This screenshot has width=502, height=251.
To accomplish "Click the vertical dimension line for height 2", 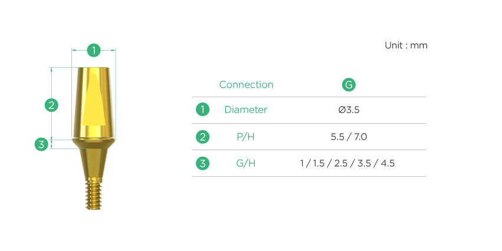I will click(51, 104).
